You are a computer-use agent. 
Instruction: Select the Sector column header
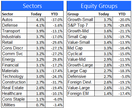tap(8, 14)
